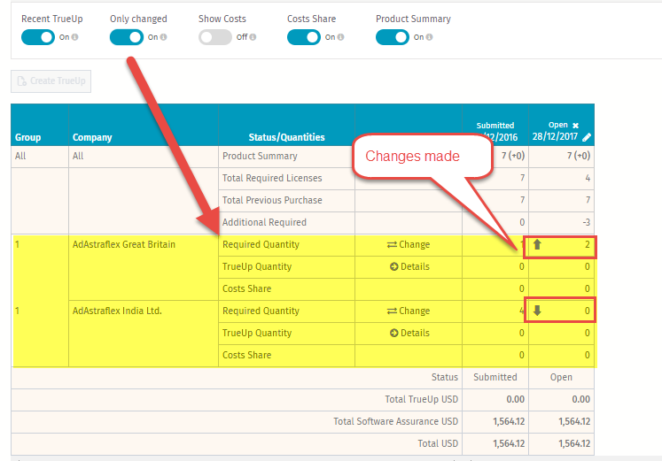Open Details for AdAstraflex India Ltd.

(x=409, y=333)
